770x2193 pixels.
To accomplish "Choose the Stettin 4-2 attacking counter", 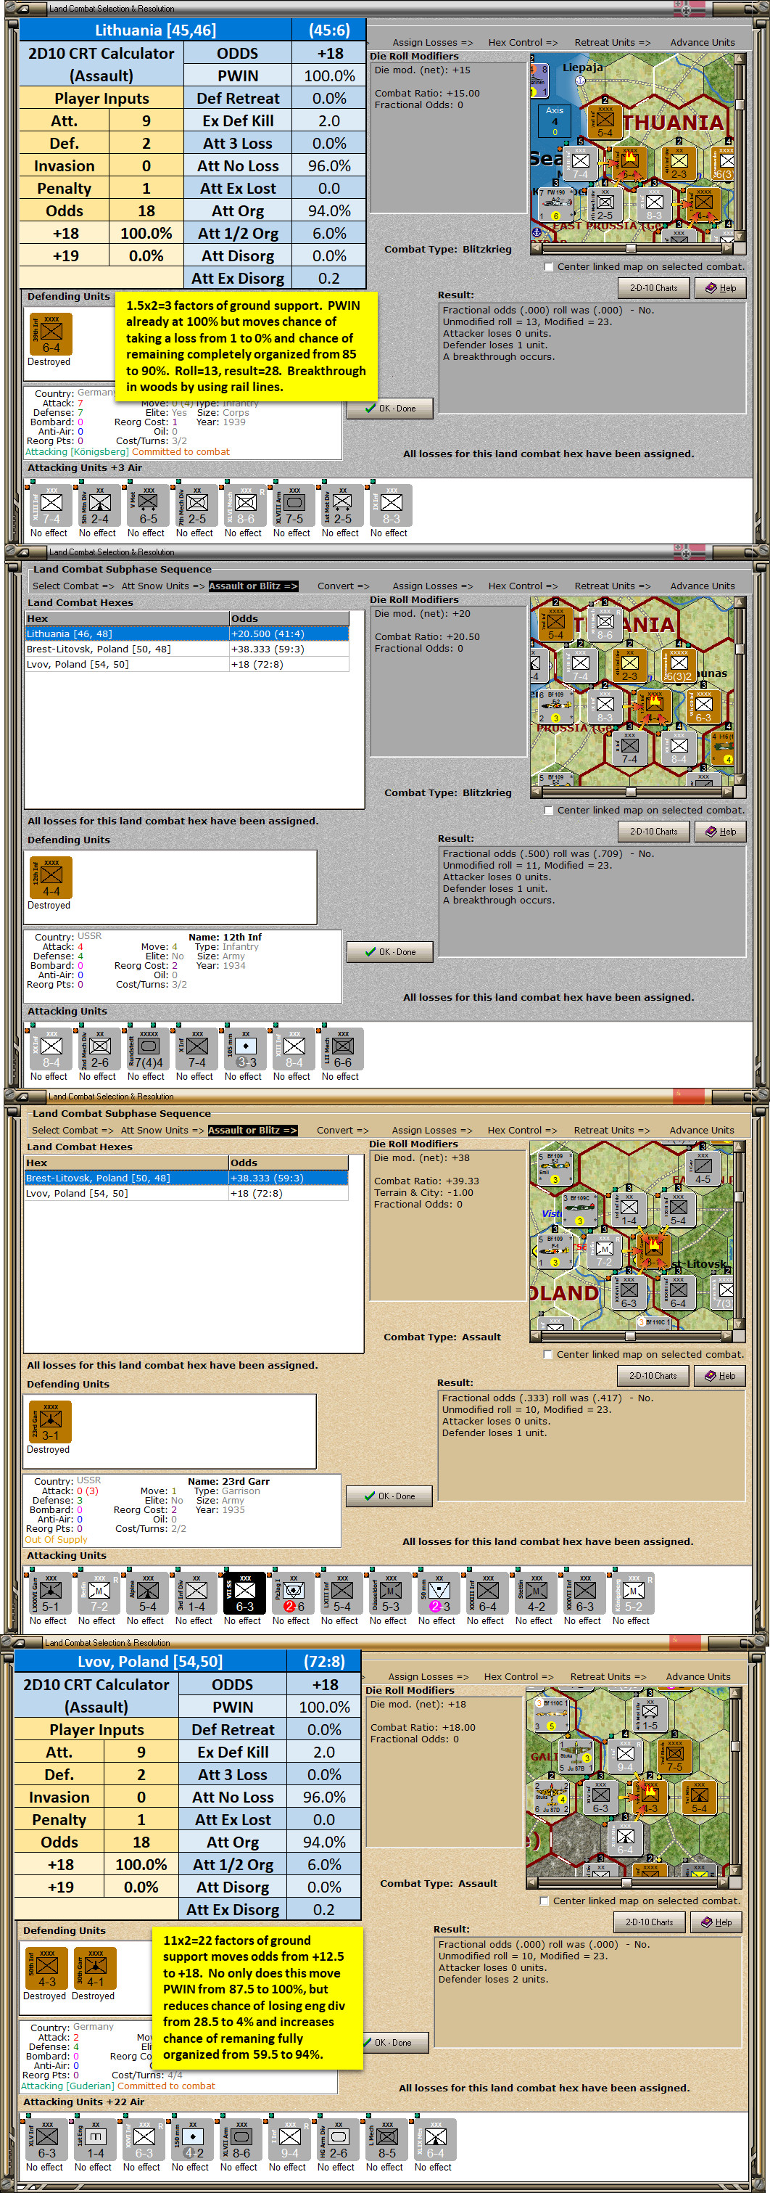I will pyautogui.click(x=535, y=1593).
